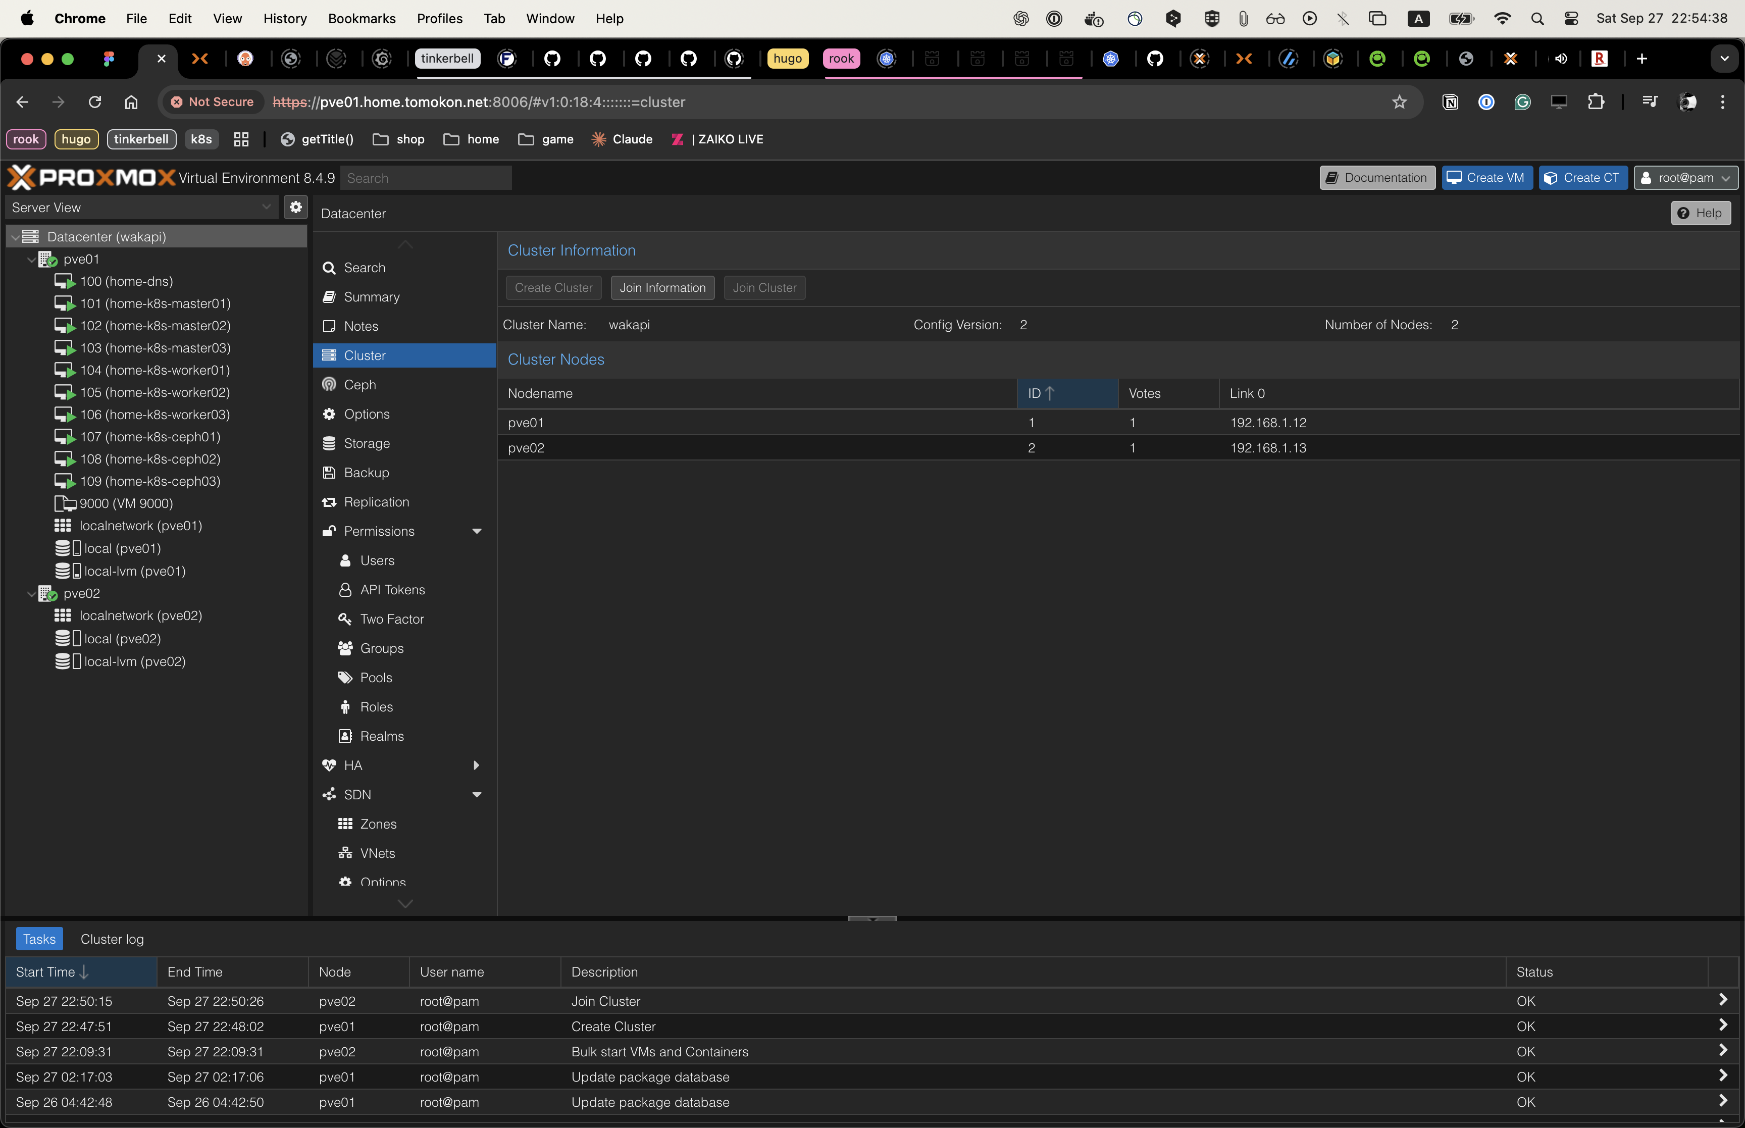The width and height of the screenshot is (1745, 1128).
Task: Open the HA heartbeat icon entry
Action: tap(329, 765)
